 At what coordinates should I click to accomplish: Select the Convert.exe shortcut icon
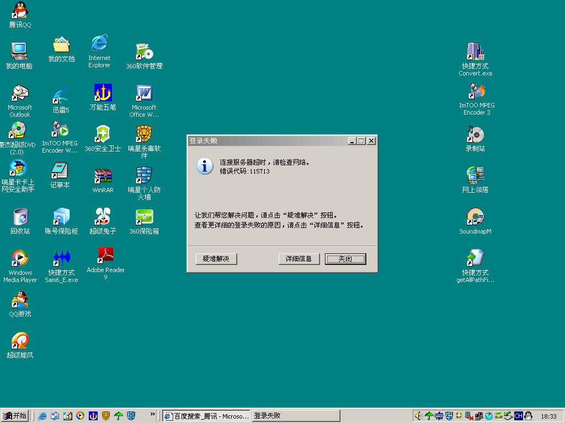475,59
